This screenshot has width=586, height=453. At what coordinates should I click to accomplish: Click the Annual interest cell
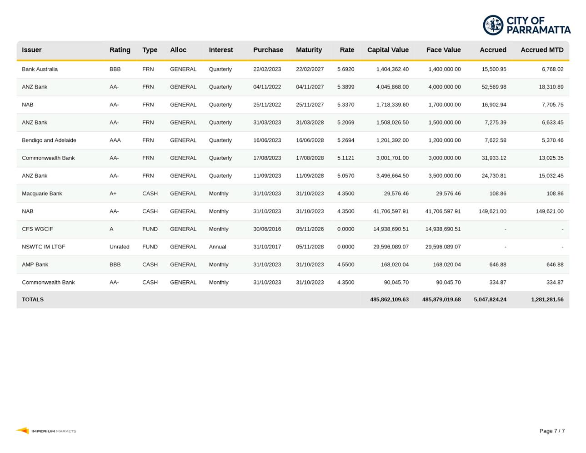(217, 247)
